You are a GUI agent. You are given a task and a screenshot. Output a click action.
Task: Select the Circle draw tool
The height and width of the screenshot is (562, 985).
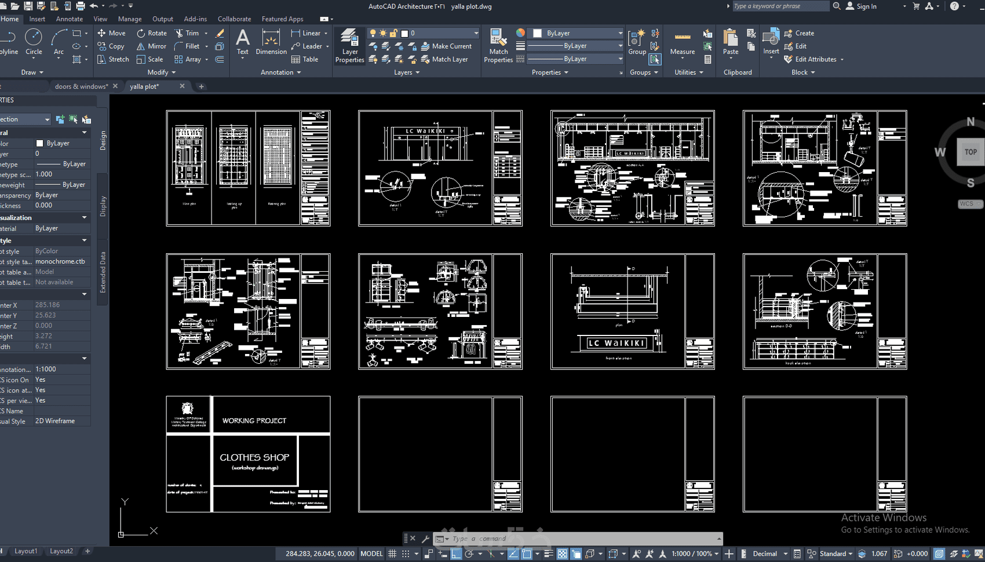point(34,43)
